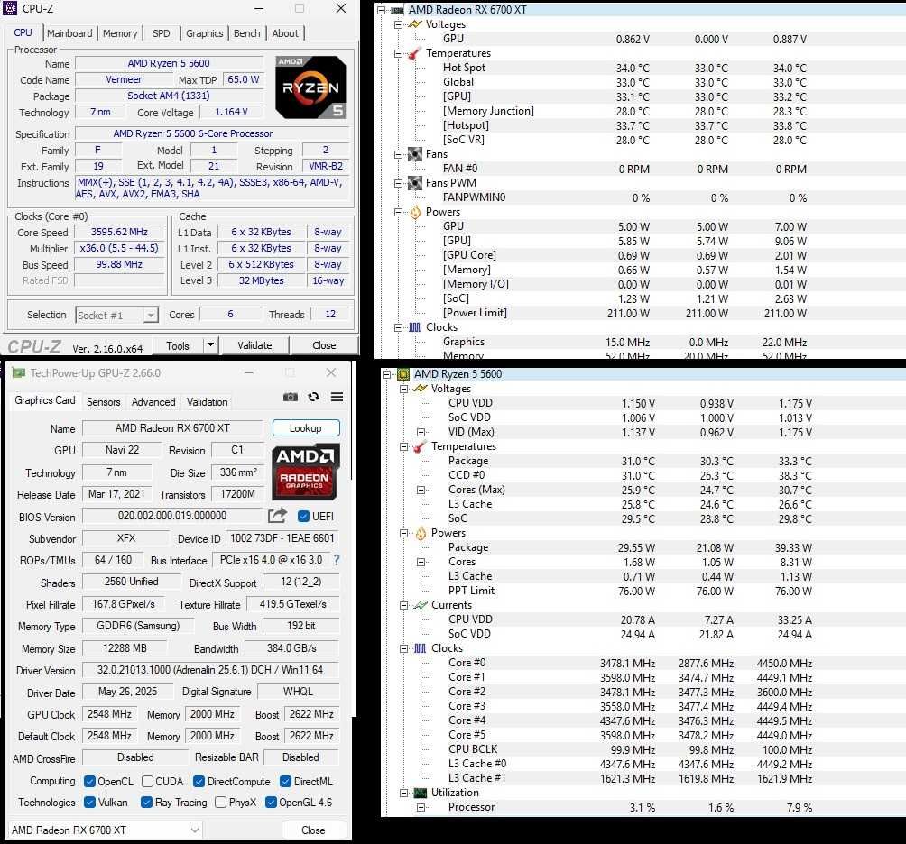Open the Validation tab in GPU-Z
The image size is (906, 844).
point(207,402)
